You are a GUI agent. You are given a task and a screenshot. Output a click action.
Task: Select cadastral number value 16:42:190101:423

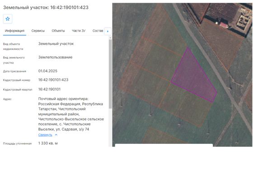53,80
